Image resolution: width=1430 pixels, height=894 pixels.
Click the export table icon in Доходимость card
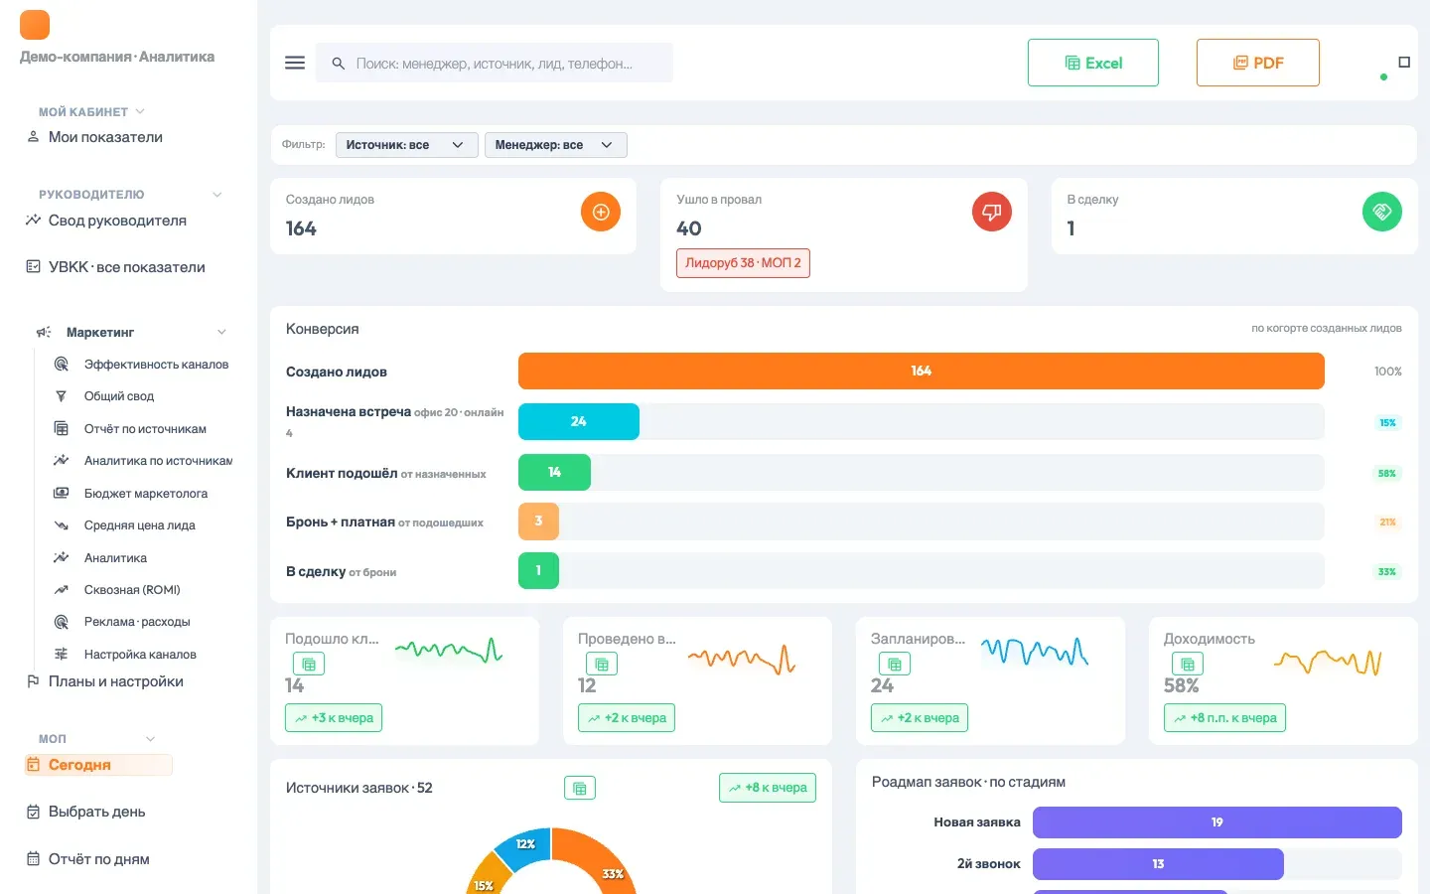(x=1188, y=664)
